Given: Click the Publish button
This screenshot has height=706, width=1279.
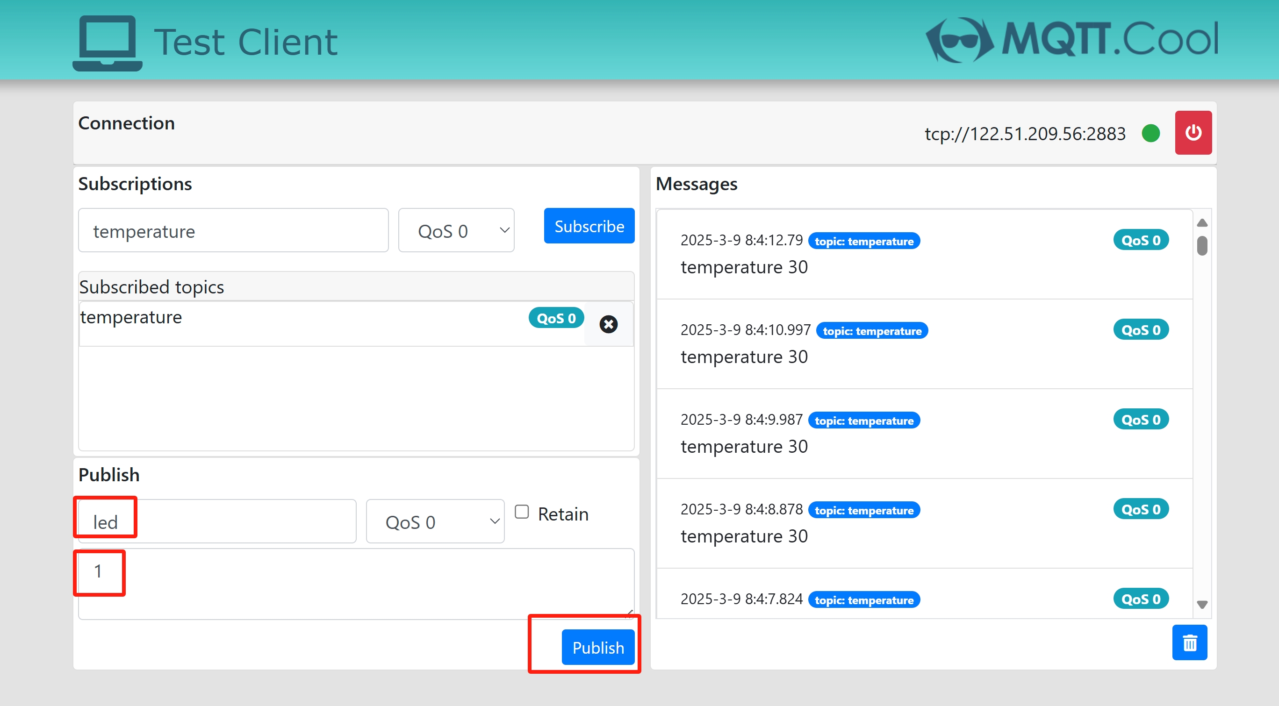Looking at the screenshot, I should coord(598,647).
